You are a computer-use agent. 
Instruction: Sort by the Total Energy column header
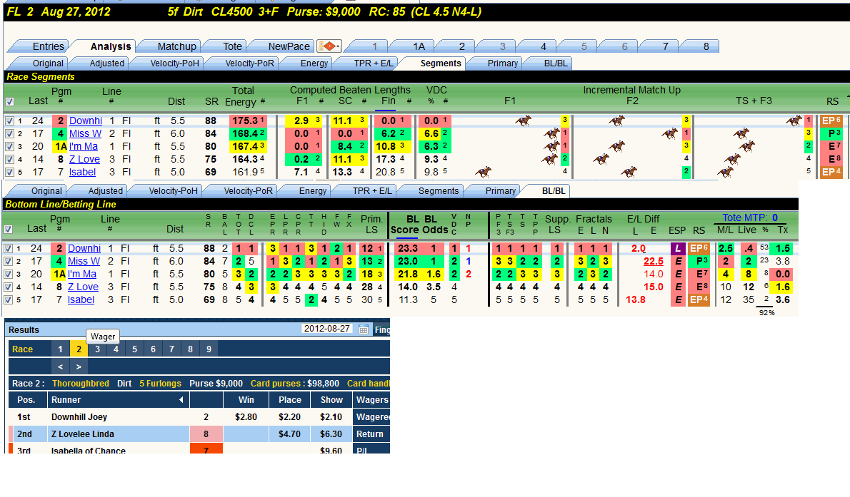pyautogui.click(x=243, y=96)
